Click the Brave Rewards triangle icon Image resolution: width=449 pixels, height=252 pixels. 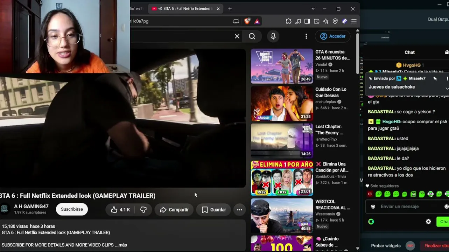(x=257, y=21)
